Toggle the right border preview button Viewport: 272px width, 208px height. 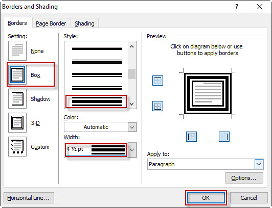(224, 137)
